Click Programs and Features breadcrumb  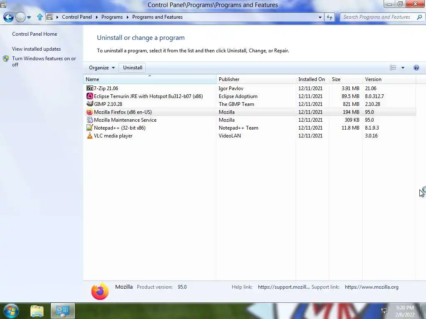pos(157,17)
